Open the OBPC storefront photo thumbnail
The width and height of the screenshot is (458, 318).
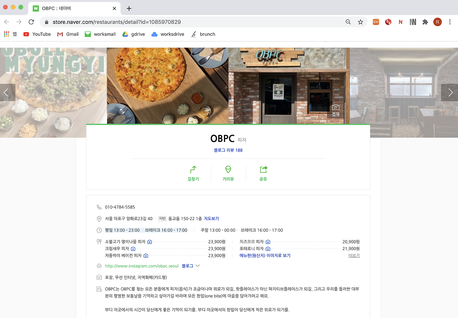289,86
